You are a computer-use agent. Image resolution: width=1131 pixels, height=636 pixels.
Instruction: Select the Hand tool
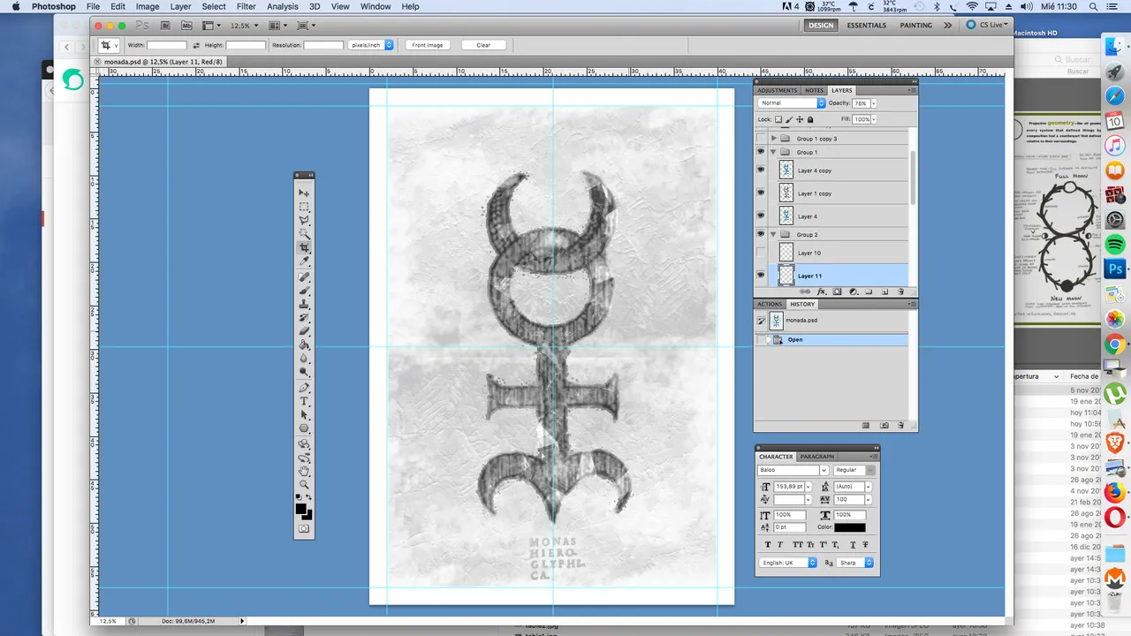(x=304, y=470)
